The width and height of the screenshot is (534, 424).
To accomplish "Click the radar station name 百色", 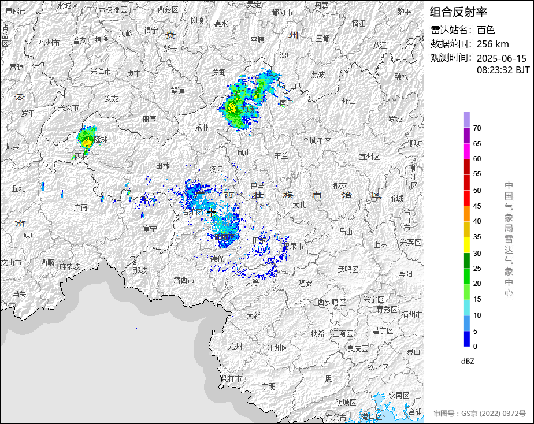I will point(486,30).
